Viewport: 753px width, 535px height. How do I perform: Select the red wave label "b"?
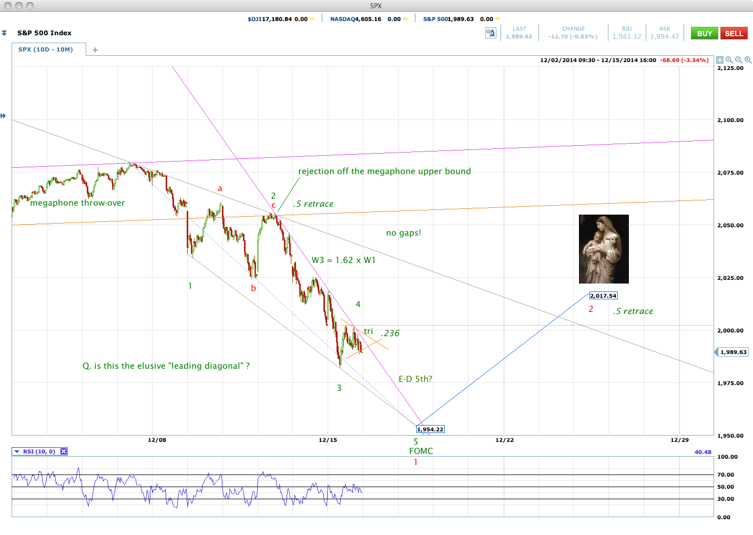(x=253, y=288)
